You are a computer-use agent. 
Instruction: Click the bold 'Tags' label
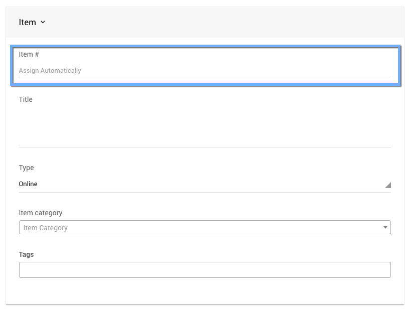(x=26, y=254)
